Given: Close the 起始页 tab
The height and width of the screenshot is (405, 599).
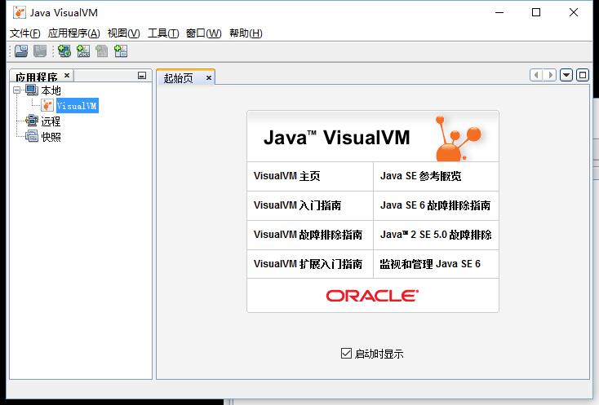Looking at the screenshot, I should [x=209, y=77].
